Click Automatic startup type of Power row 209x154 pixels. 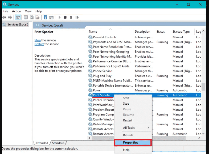[180, 90]
